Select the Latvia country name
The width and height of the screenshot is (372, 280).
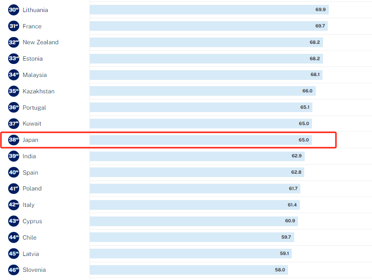click(x=31, y=254)
